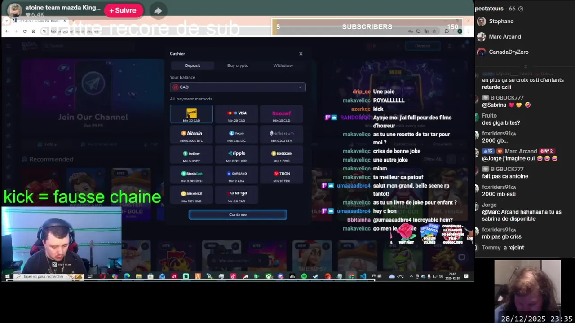Click the browser back arrow
This screenshot has height=323, width=575.
coord(7,31)
